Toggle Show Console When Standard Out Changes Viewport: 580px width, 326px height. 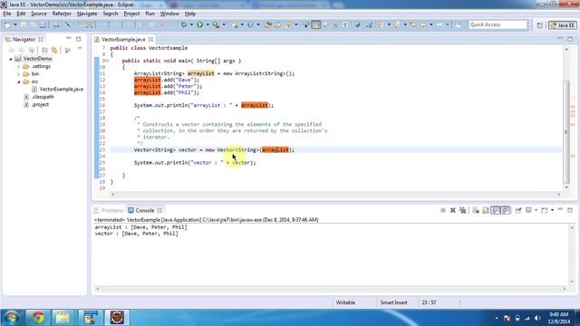(x=496, y=210)
